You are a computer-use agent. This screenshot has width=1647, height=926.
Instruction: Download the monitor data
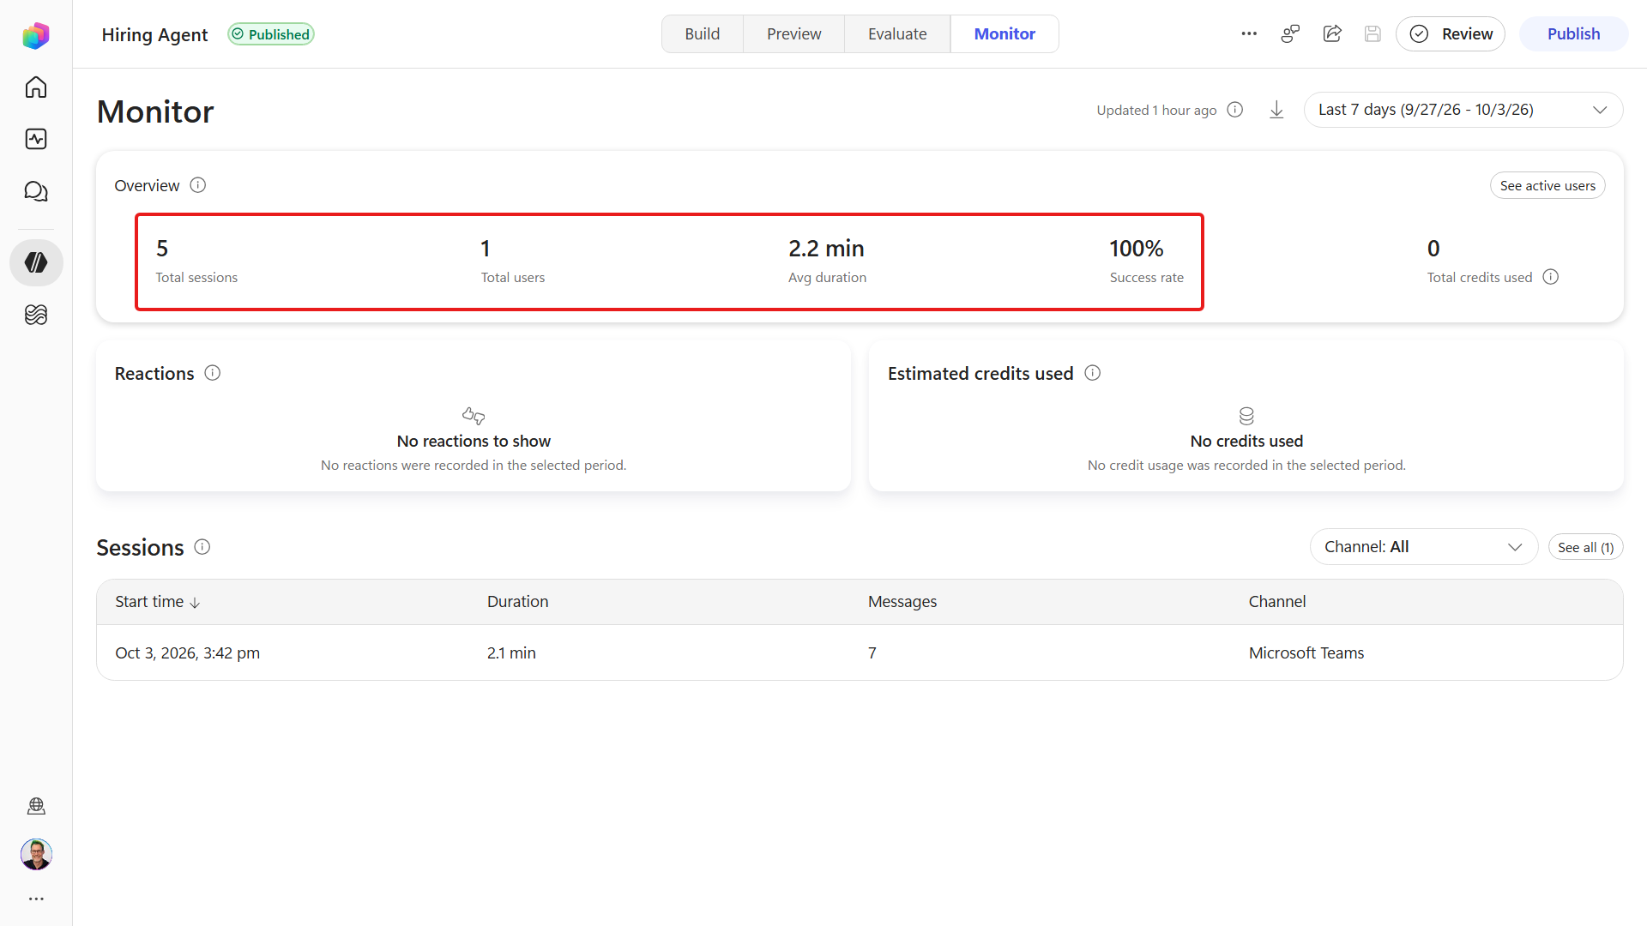(1276, 110)
